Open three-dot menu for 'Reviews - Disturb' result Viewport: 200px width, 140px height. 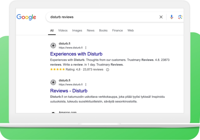click(x=86, y=85)
